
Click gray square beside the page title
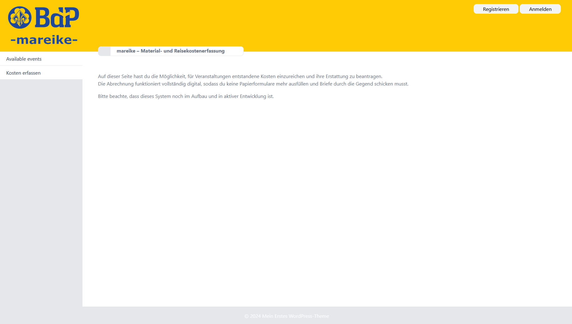[104, 51]
